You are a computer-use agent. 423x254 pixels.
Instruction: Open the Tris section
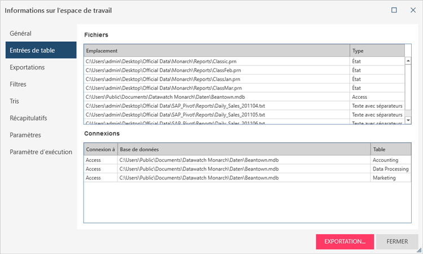15,101
